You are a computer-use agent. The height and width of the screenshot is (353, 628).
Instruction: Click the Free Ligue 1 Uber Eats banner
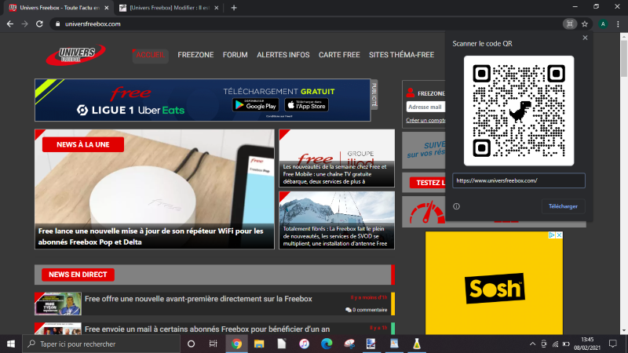coord(203,100)
